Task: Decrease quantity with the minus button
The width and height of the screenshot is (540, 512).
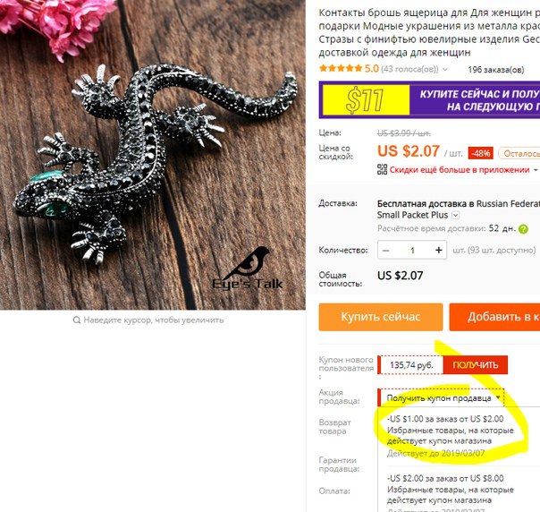Action: tap(385, 250)
